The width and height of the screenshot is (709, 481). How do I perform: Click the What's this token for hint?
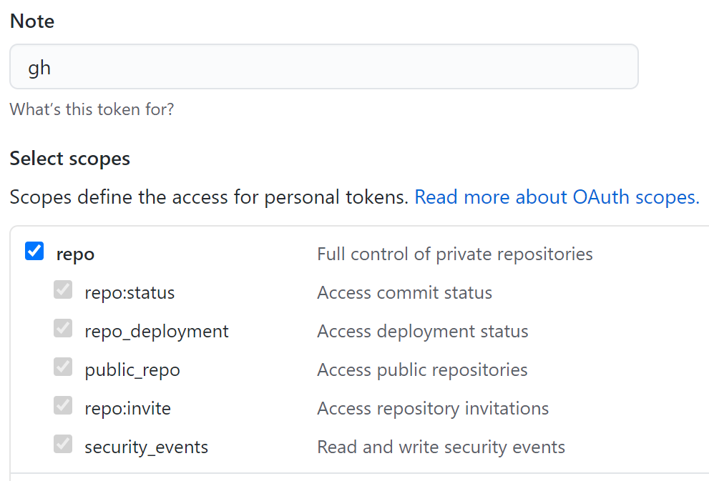(92, 109)
